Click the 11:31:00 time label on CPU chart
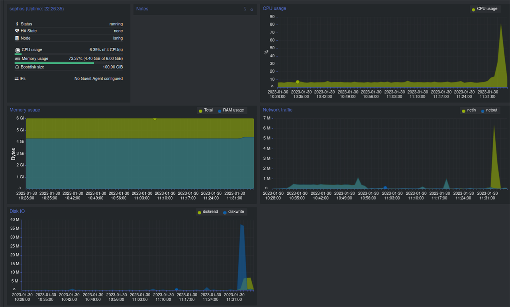This screenshot has width=510, height=307. [x=487, y=96]
